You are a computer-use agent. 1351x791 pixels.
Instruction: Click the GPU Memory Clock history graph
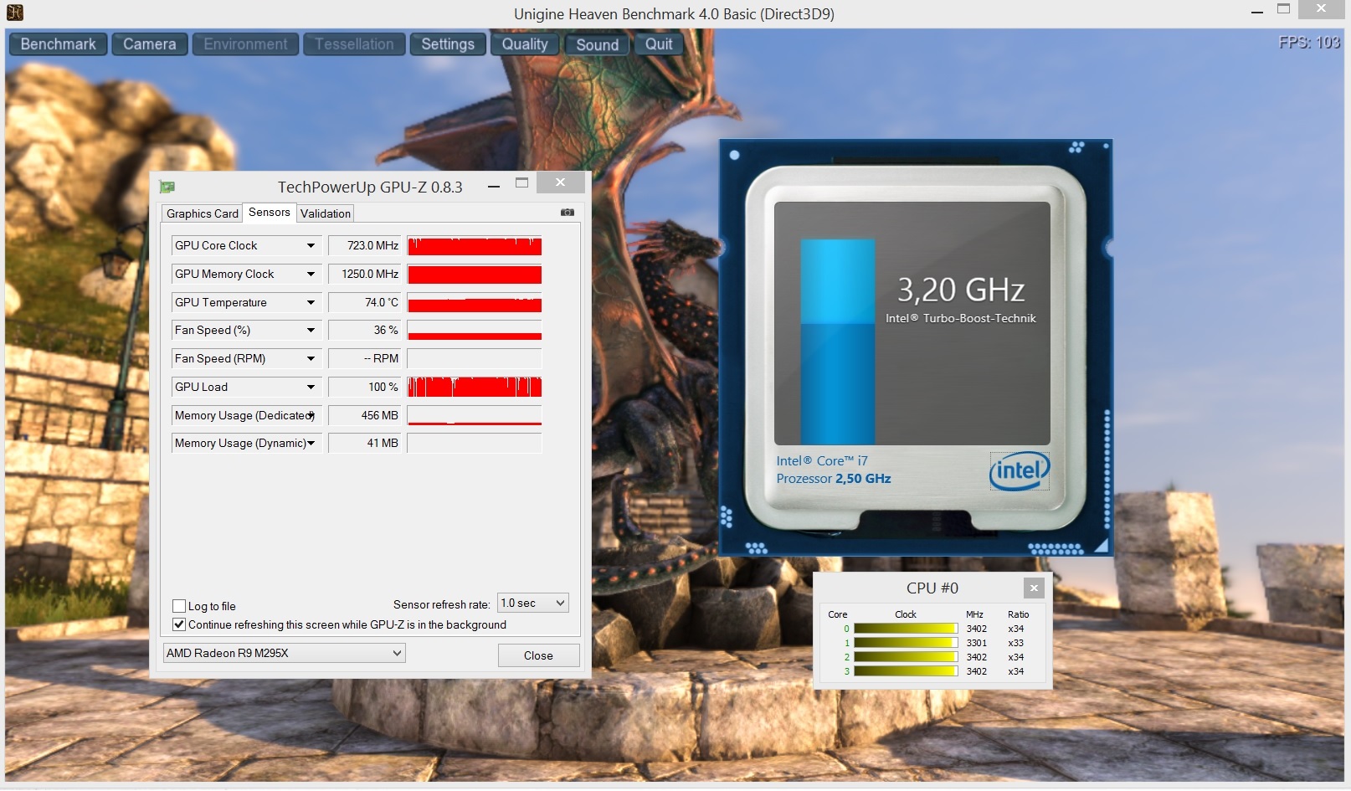click(x=475, y=274)
